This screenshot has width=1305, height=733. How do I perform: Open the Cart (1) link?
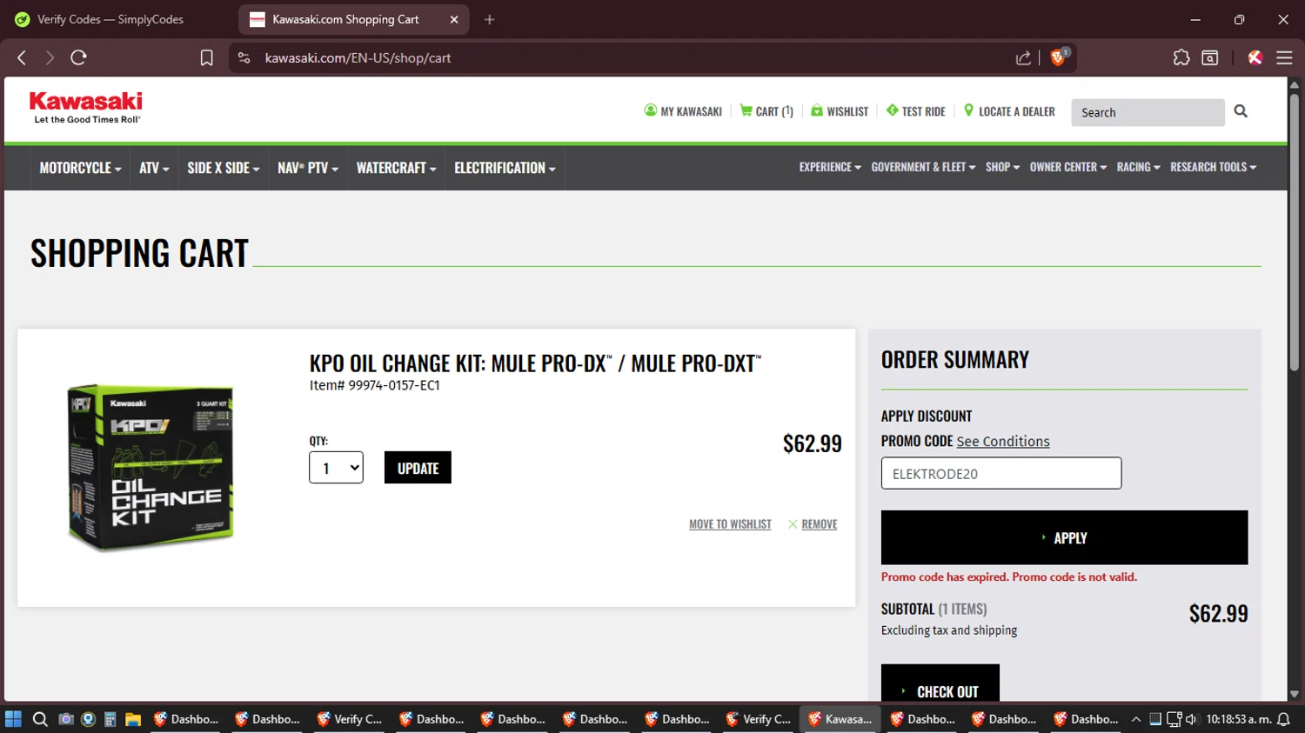(766, 111)
